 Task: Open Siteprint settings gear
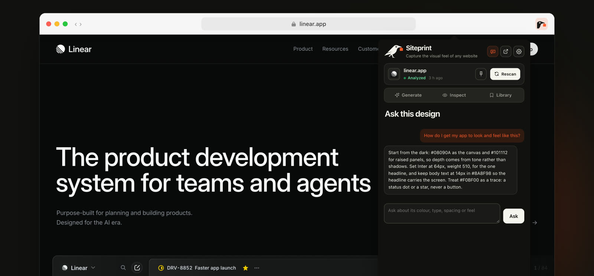click(519, 52)
